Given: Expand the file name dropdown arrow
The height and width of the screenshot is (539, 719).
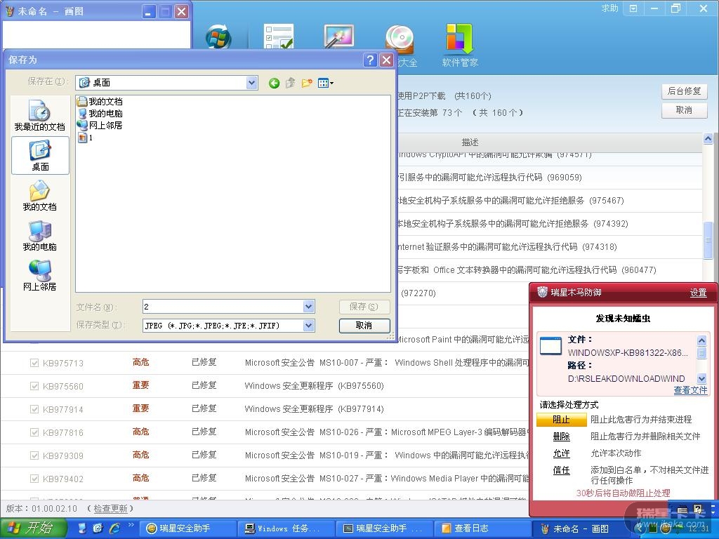Looking at the screenshot, I should click(x=309, y=307).
